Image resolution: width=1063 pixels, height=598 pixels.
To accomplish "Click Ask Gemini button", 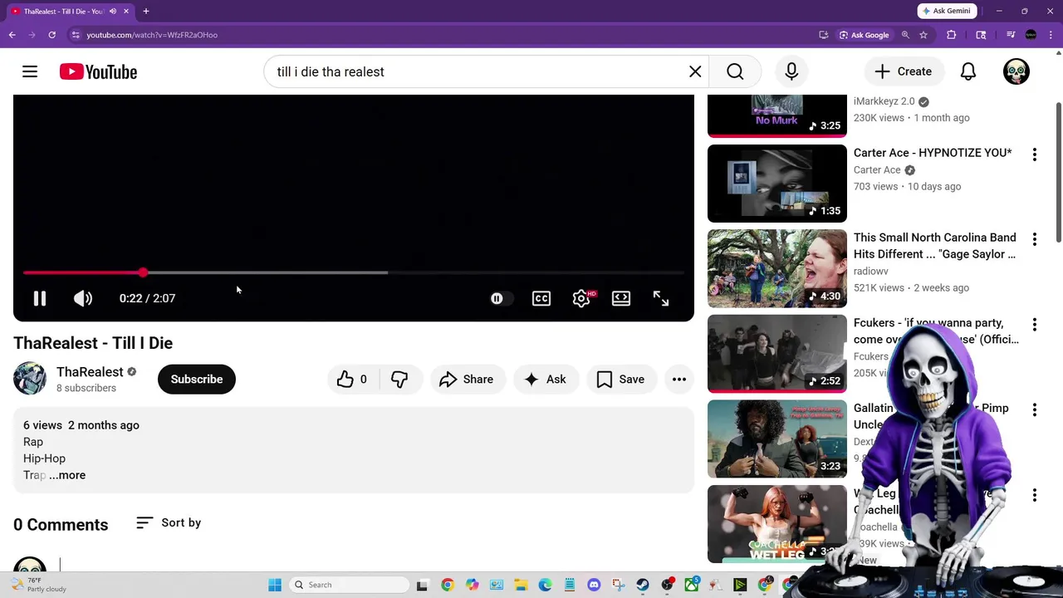I will [947, 11].
